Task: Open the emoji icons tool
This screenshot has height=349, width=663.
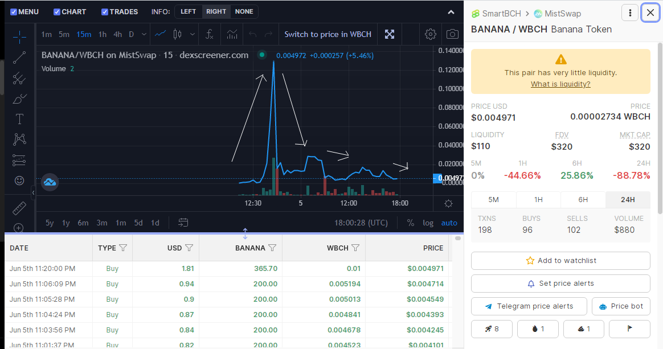Action: click(19, 181)
